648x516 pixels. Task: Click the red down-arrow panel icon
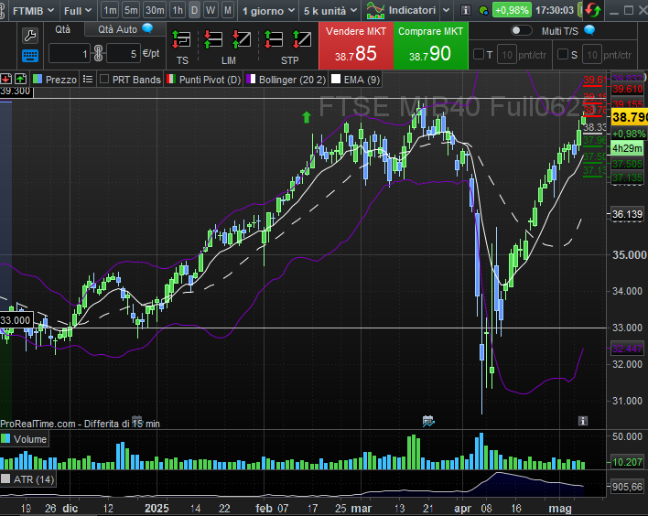coord(5,79)
